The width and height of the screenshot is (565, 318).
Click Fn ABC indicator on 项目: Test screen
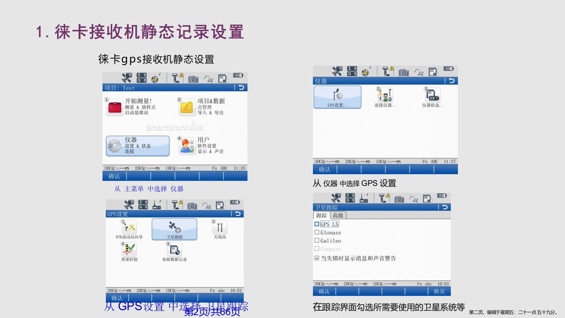click(220, 168)
